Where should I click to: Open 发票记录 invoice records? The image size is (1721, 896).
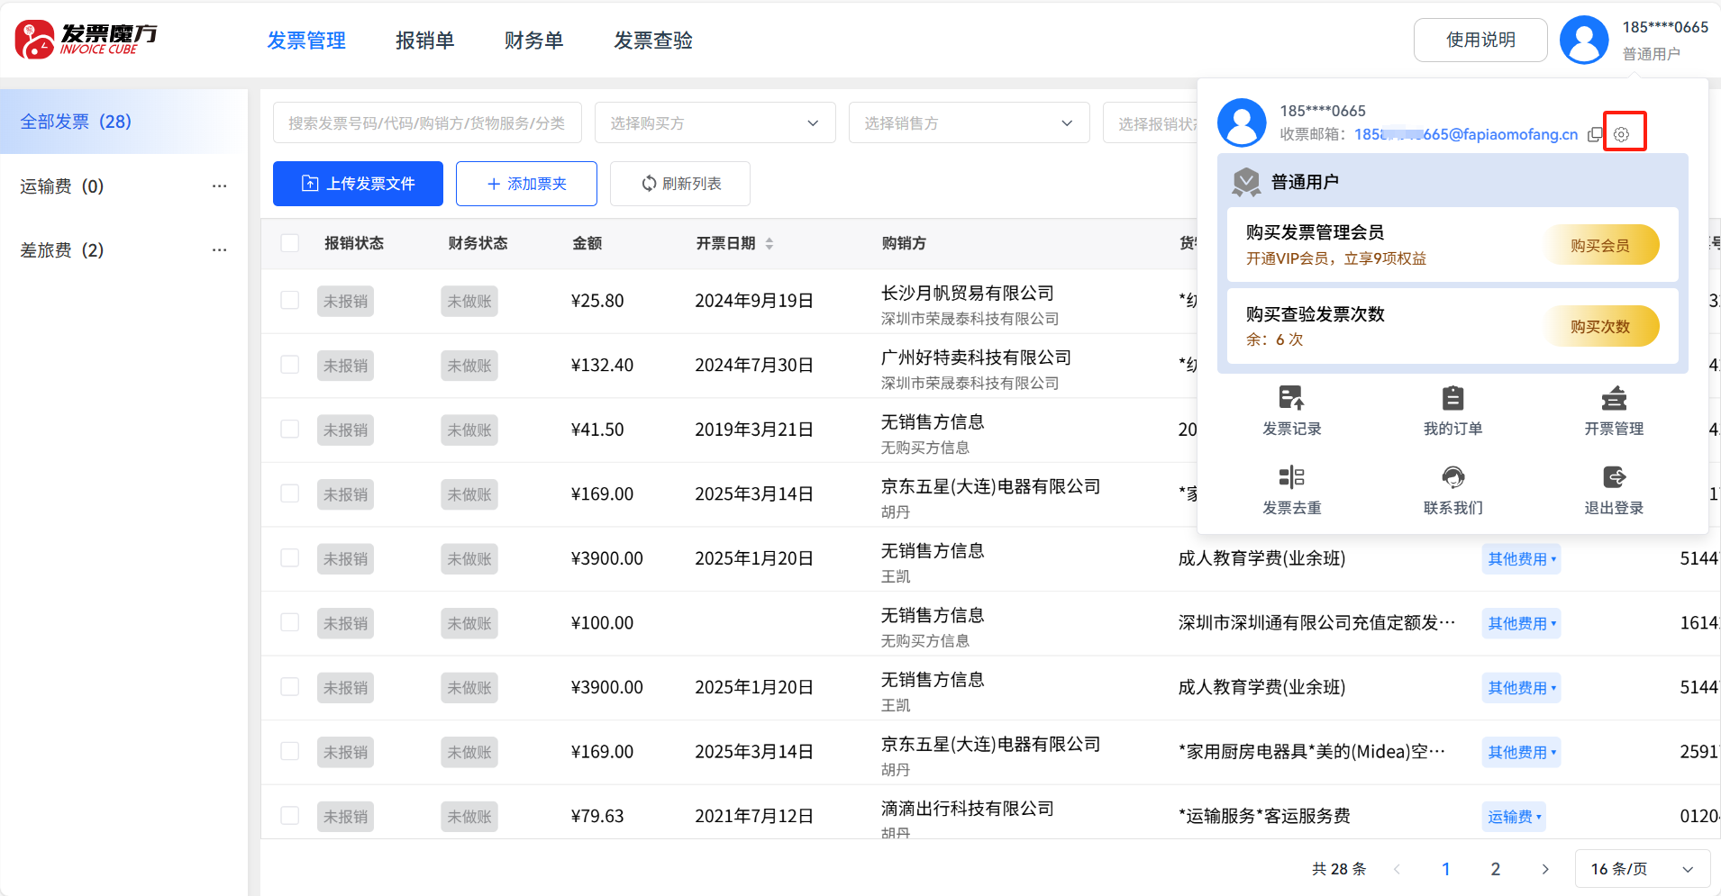tap(1291, 411)
